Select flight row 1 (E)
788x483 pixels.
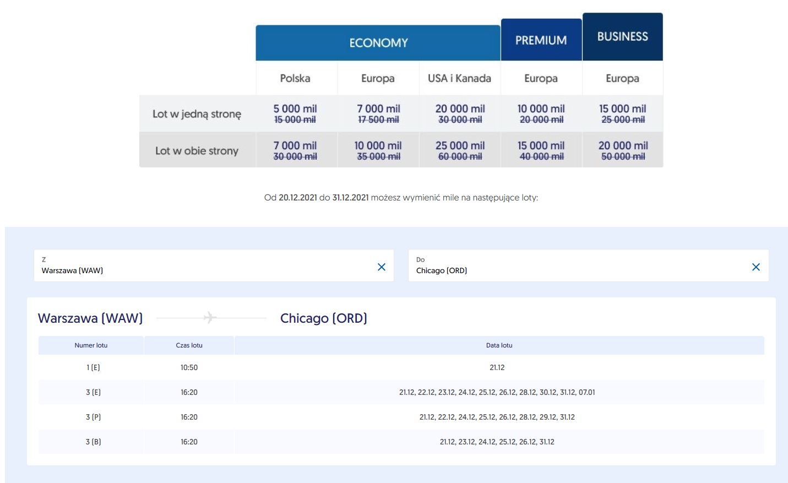[x=401, y=367]
